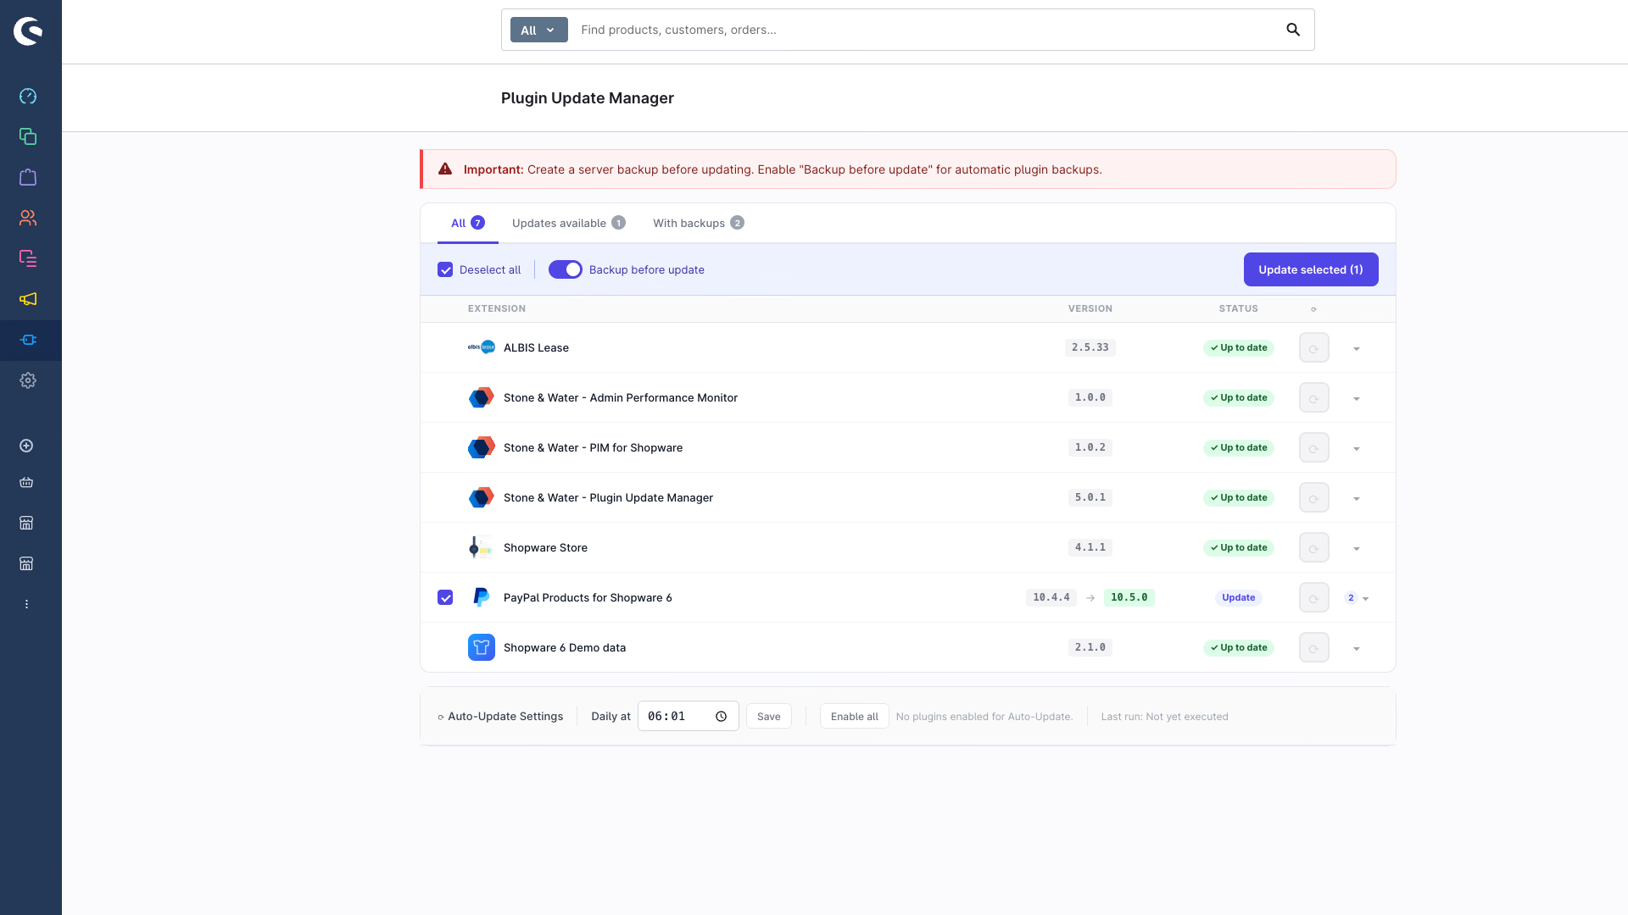Click the Shopware 6 Demo data name
The width and height of the screenshot is (1628, 915).
tap(565, 648)
